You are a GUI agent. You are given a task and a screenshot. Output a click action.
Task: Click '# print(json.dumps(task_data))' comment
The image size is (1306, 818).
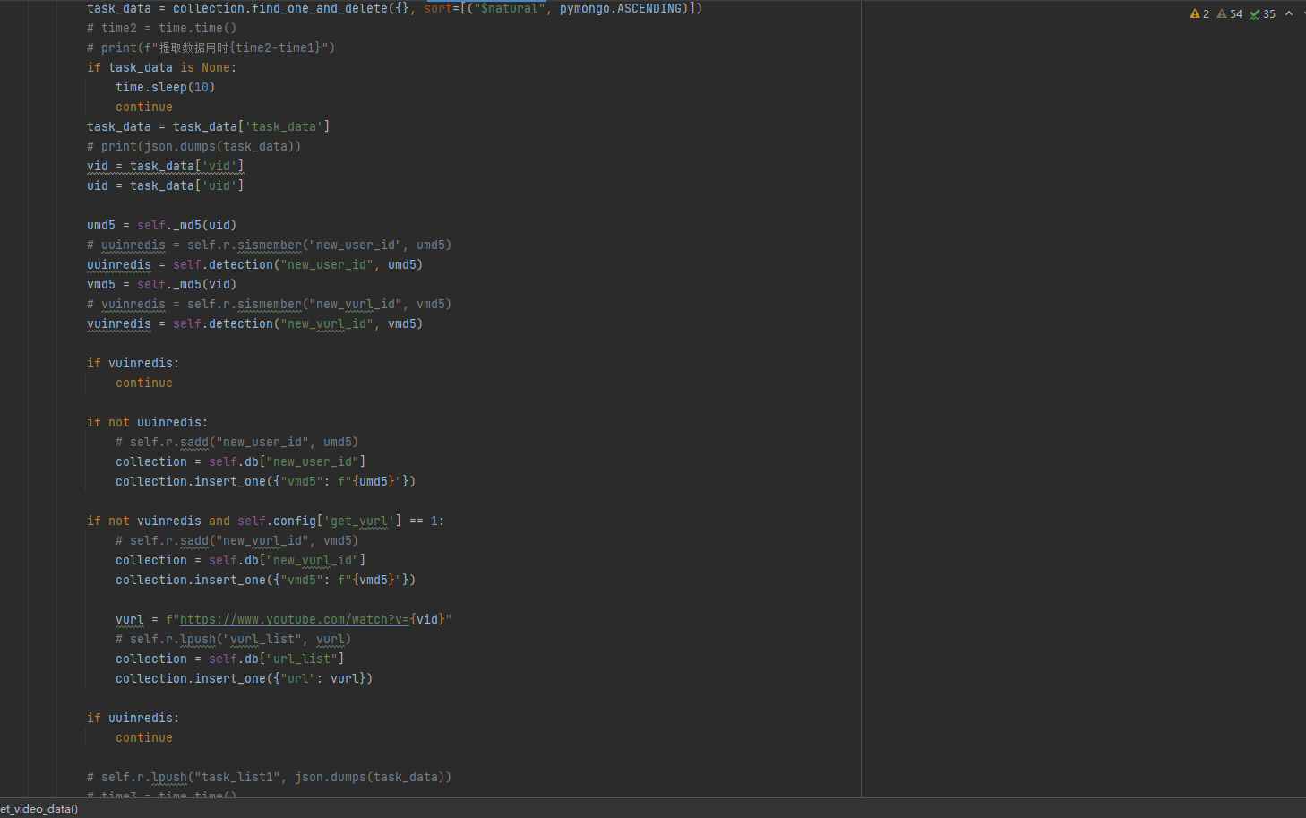tap(193, 146)
